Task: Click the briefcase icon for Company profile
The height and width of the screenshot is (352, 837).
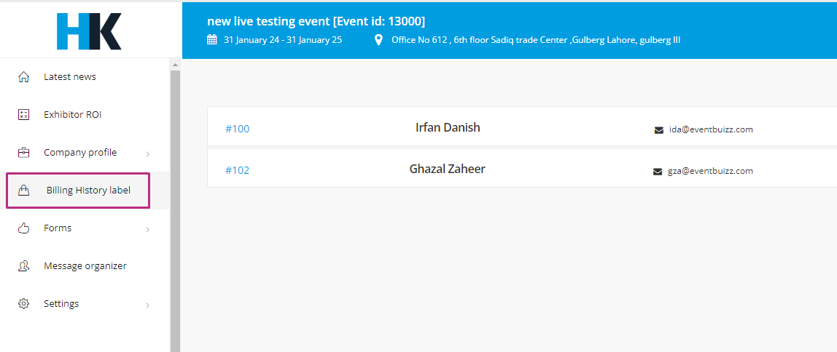Action: click(23, 152)
